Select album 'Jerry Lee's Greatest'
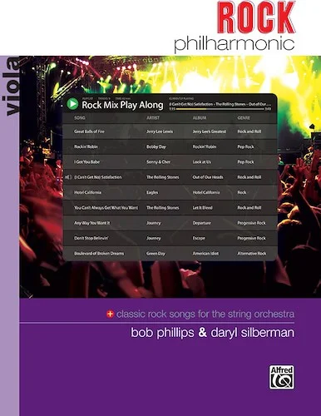 coord(210,131)
